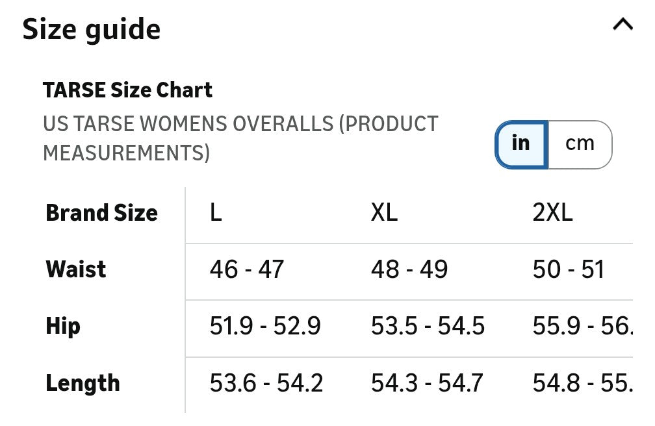Click the XL waist value 48 - 49
The height and width of the screenshot is (426, 655).
pos(409,269)
